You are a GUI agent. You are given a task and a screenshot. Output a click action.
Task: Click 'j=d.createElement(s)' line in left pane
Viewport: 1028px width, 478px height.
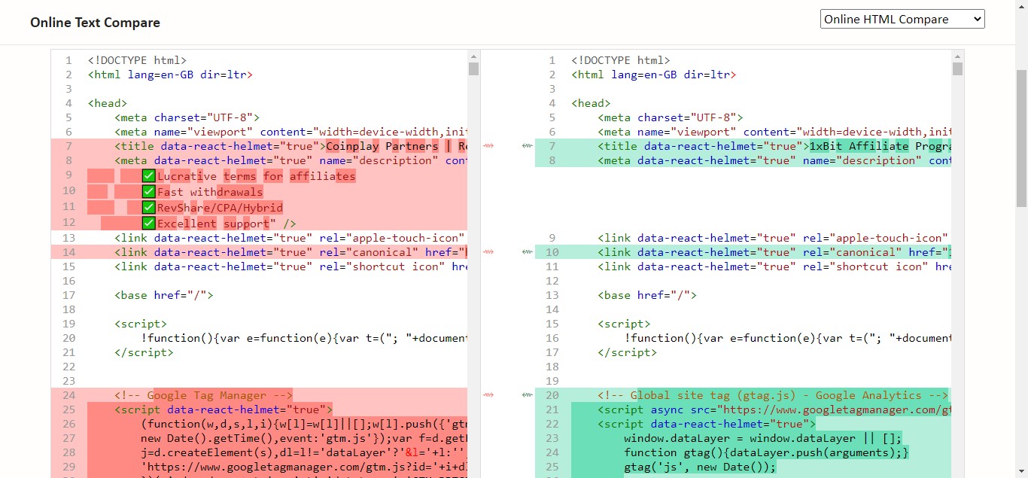coord(303,452)
